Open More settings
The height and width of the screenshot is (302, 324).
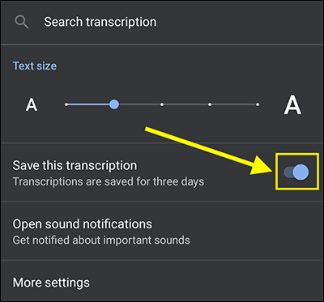(x=162, y=282)
